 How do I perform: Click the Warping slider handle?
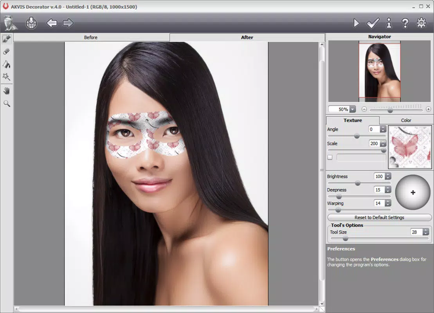coord(338,210)
